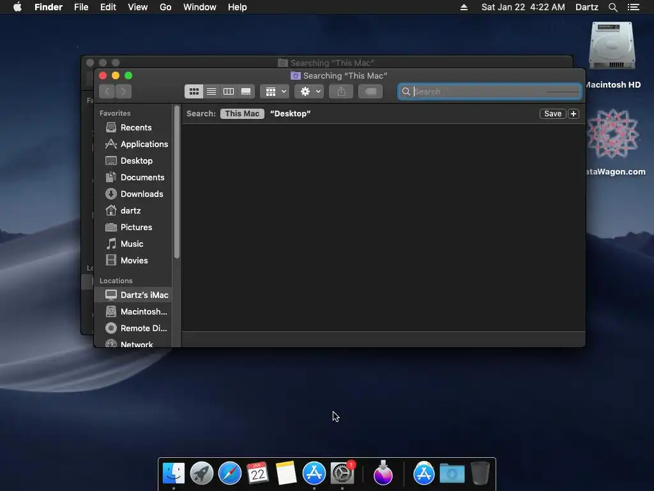Open System Preferences from the Dock

(342, 473)
